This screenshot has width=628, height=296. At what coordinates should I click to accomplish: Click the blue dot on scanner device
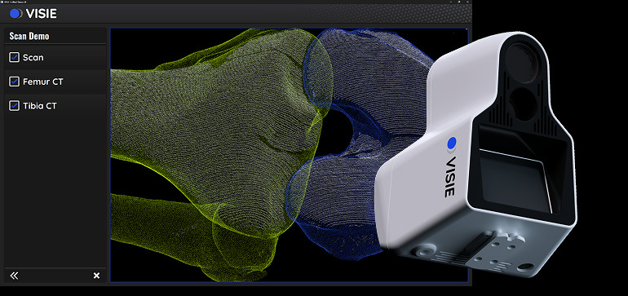(452, 144)
